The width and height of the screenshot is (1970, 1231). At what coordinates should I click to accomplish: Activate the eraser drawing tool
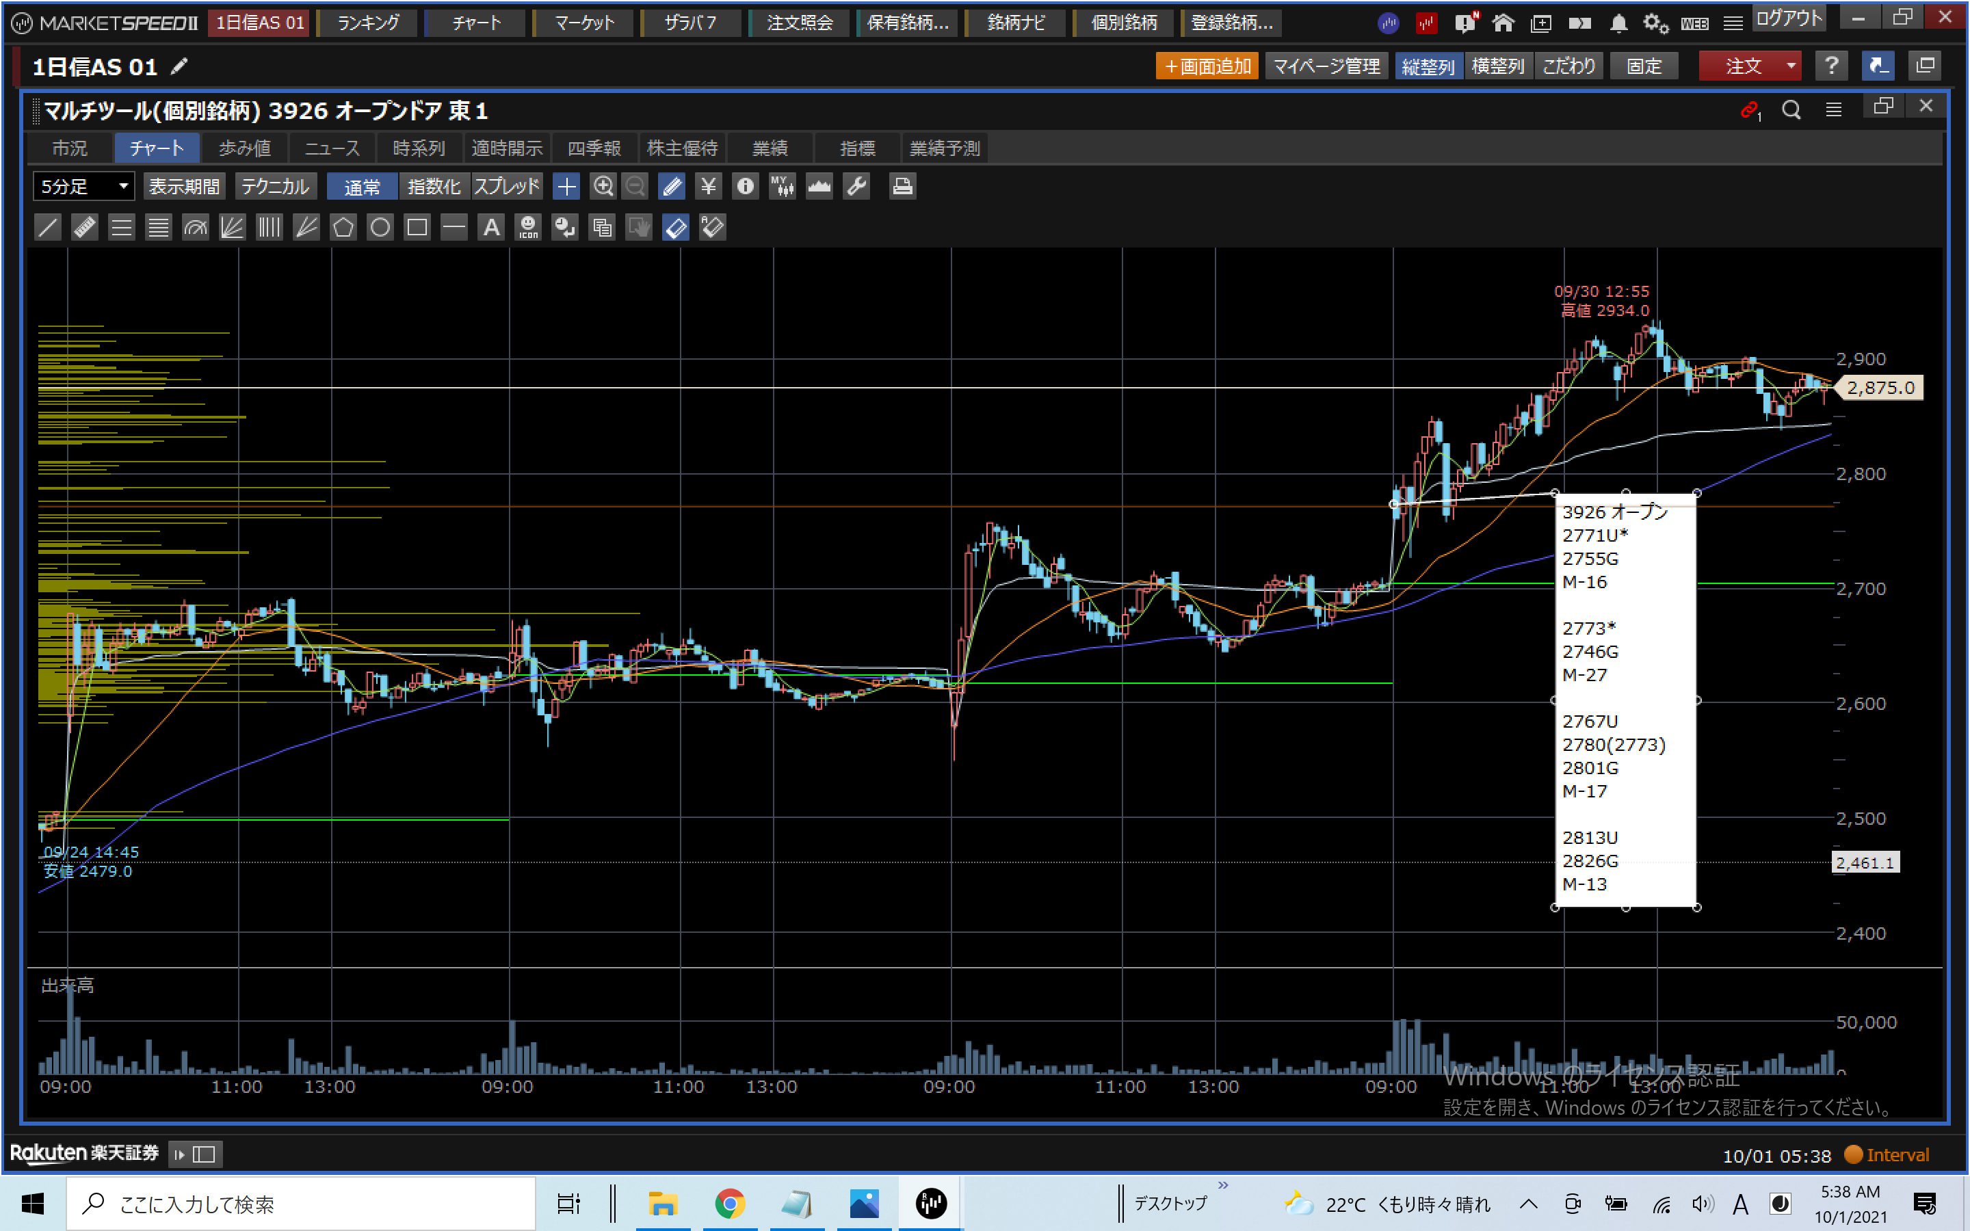[x=676, y=227]
